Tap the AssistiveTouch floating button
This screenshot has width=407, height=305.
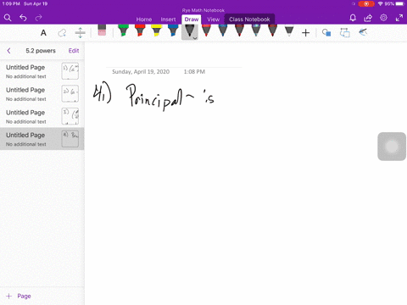(x=392, y=147)
